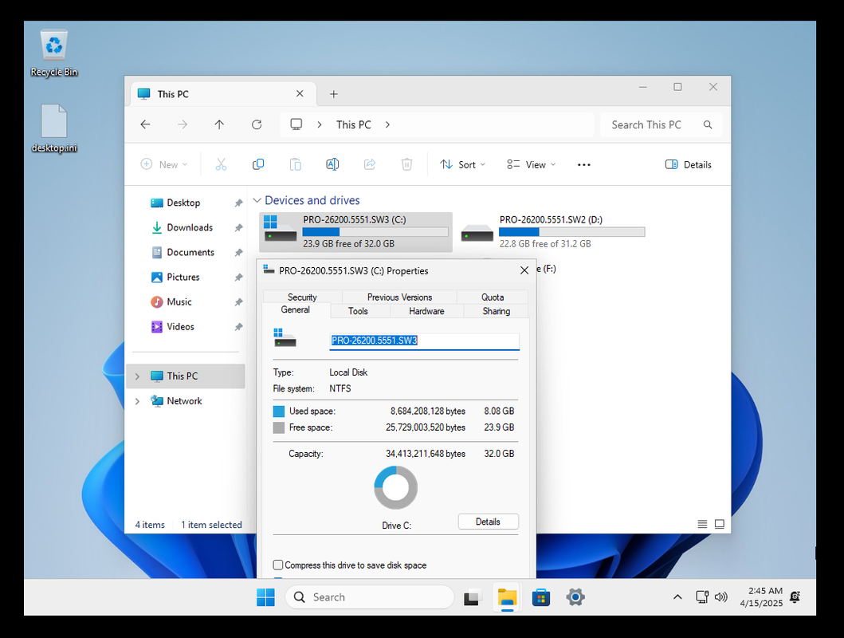This screenshot has height=638, width=844.
Task: Toggle the Details pane button
Action: (x=689, y=165)
